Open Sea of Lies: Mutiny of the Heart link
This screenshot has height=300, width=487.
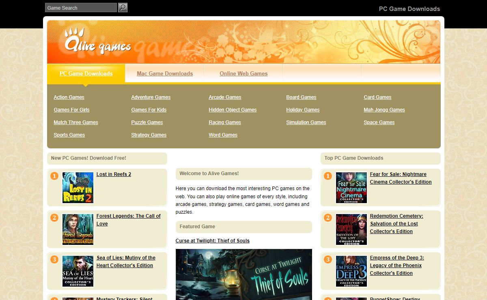pyautogui.click(x=126, y=261)
